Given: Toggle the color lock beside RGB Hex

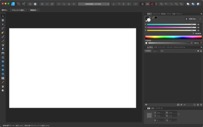Looking at the screenshot, I should 187,19.
